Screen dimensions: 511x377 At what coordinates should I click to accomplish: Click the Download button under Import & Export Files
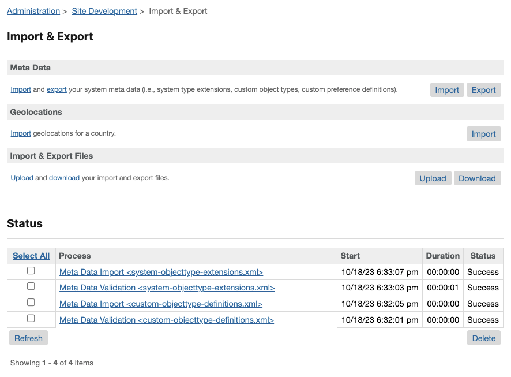pyautogui.click(x=477, y=178)
